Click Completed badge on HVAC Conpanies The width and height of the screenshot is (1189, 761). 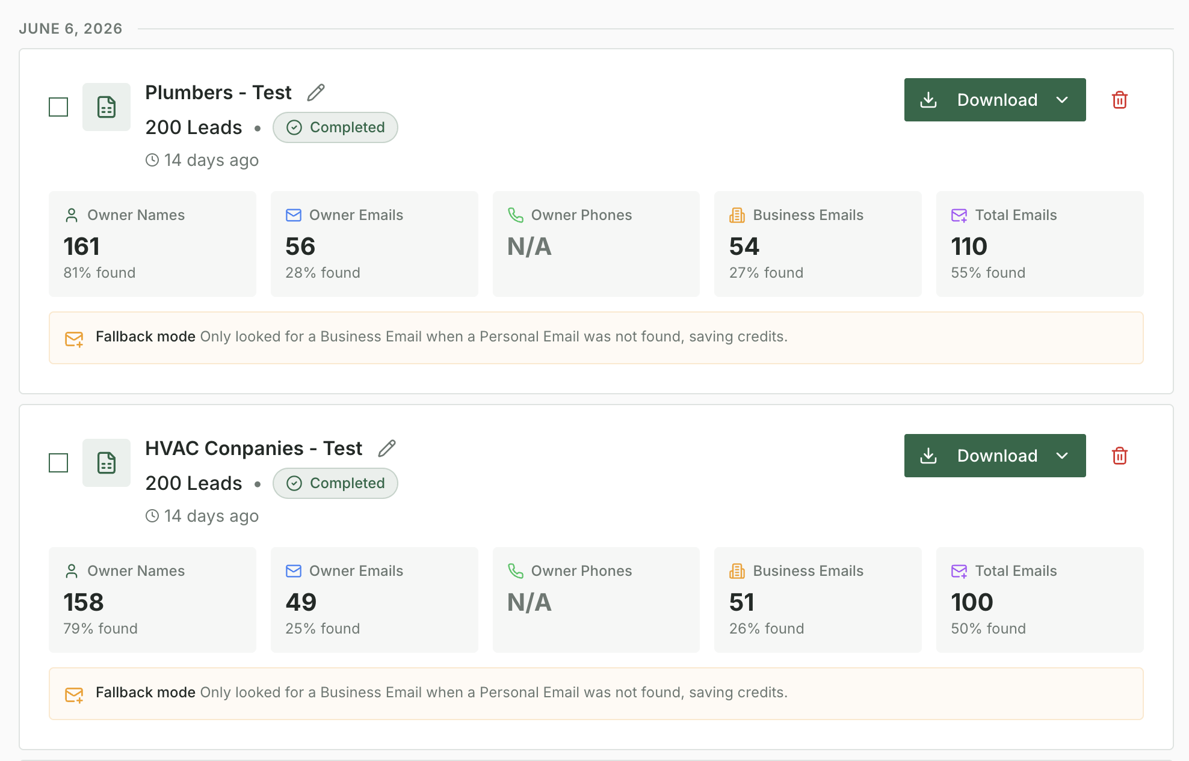click(335, 483)
